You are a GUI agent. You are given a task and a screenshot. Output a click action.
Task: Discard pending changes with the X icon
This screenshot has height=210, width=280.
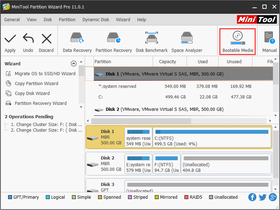[x=46, y=38]
